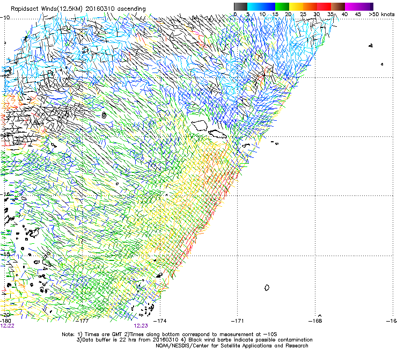
Task: Click the yellow 20-25 knots legend swatch
Action: 296,6
